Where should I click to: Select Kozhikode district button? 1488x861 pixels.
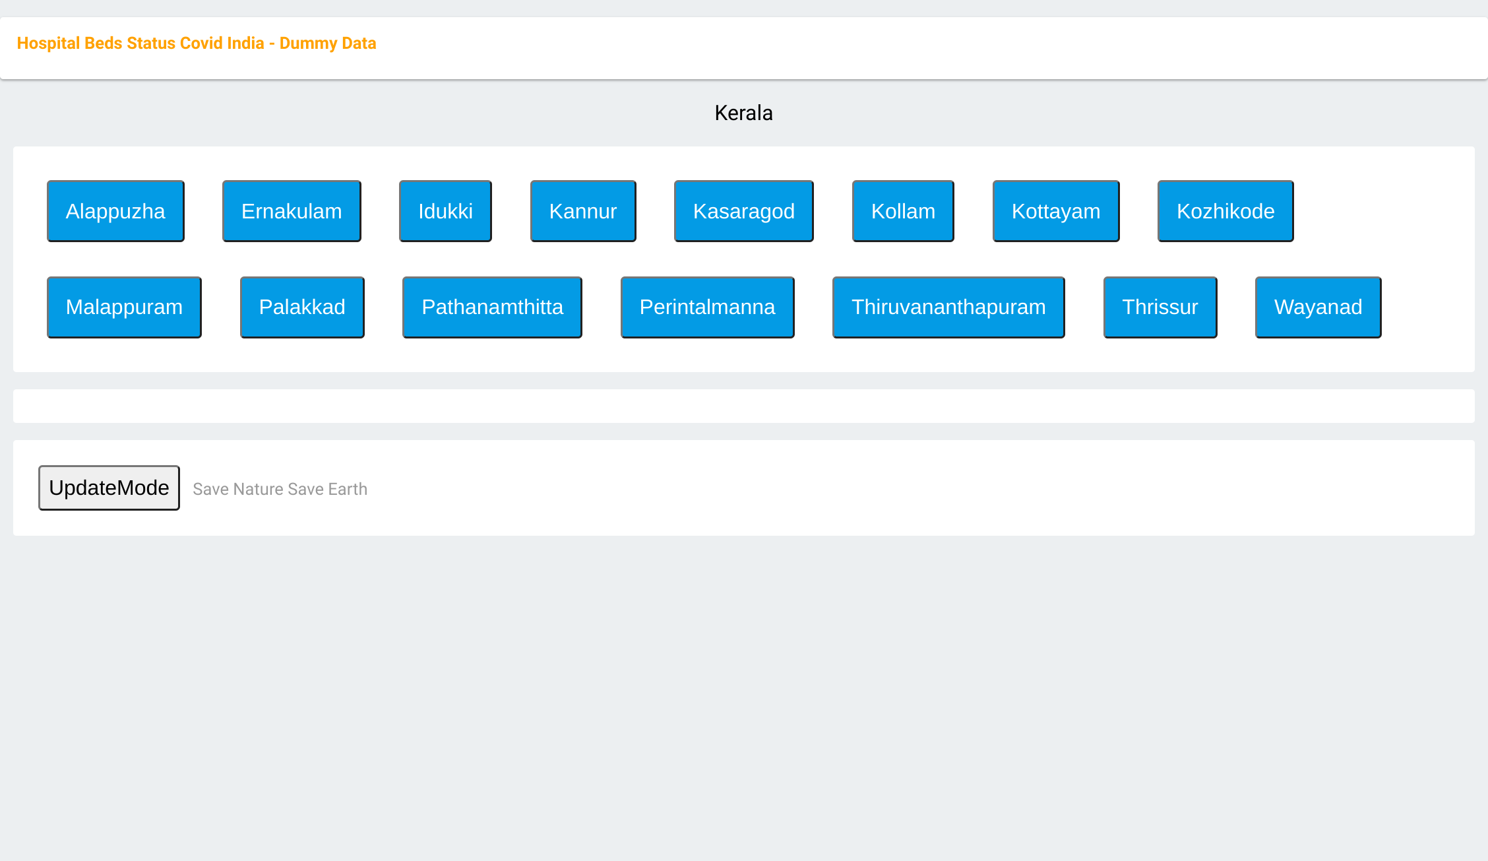coord(1225,211)
